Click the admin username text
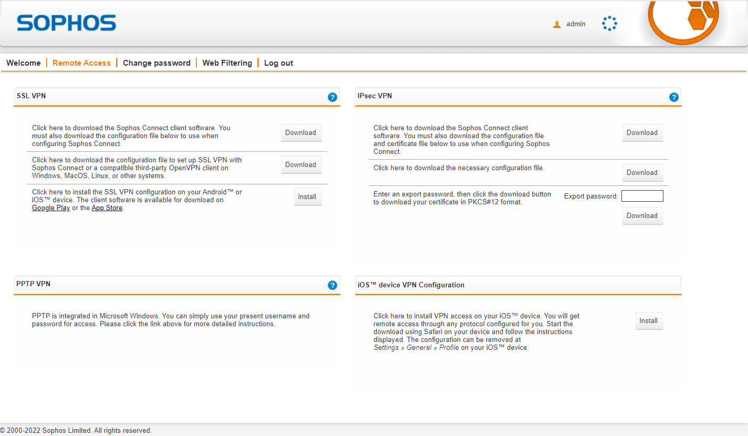Screen dimensions: 748x436 pos(576,24)
